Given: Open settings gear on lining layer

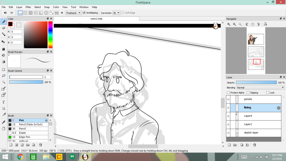Looking at the screenshot, I should (x=278, y=108).
